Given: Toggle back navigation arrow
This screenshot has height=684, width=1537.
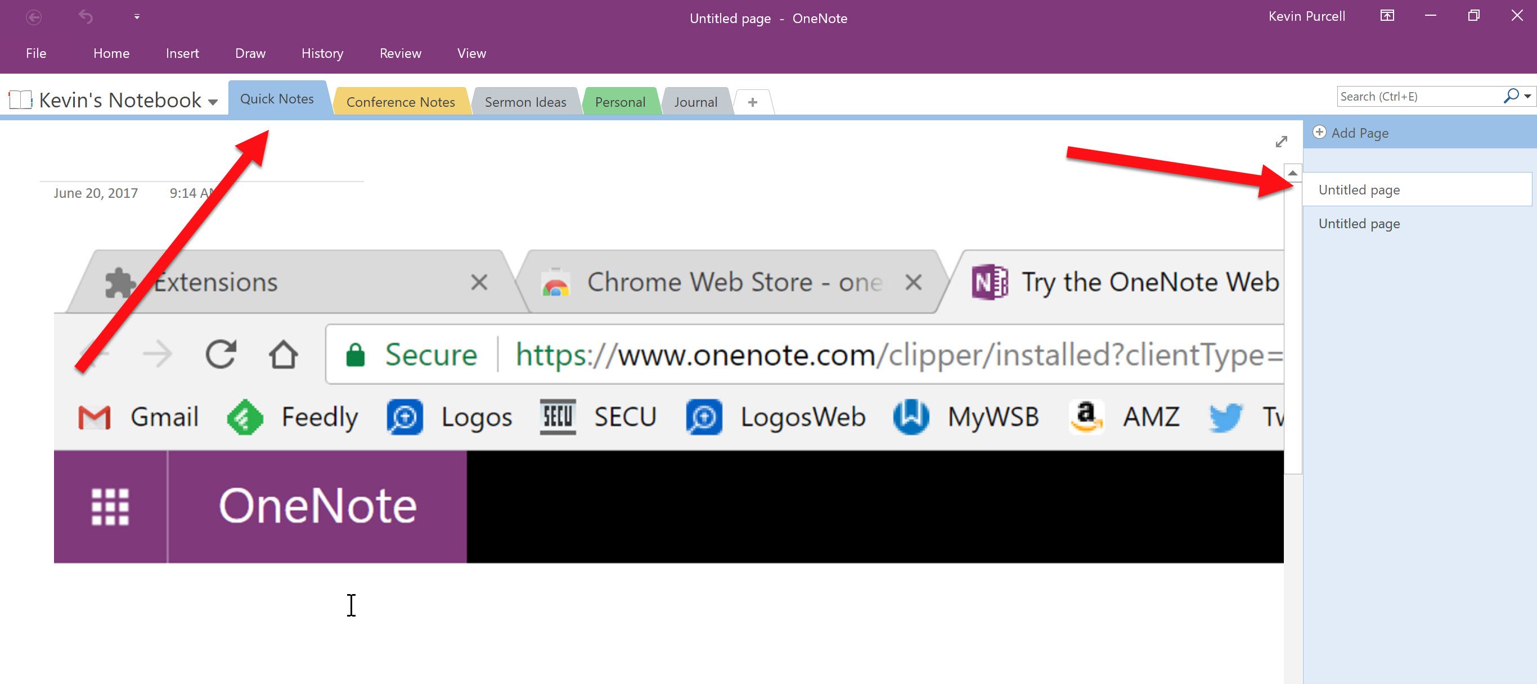Looking at the screenshot, I should (34, 17).
